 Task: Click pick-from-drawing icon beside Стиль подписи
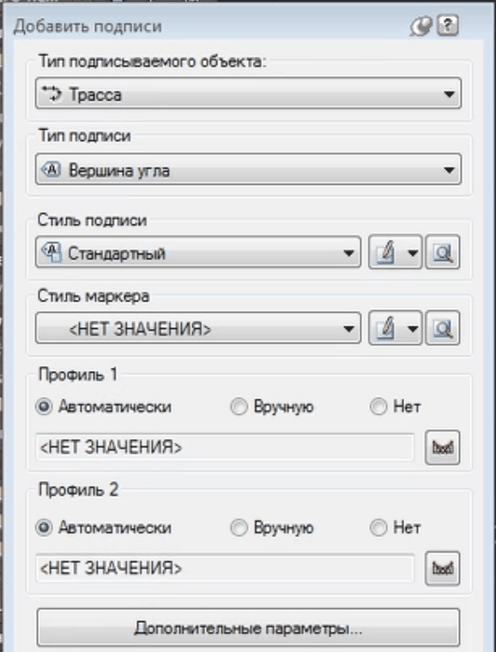click(x=443, y=253)
